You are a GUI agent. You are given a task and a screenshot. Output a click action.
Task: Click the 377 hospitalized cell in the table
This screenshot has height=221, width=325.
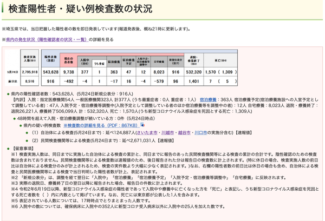tap(84, 72)
